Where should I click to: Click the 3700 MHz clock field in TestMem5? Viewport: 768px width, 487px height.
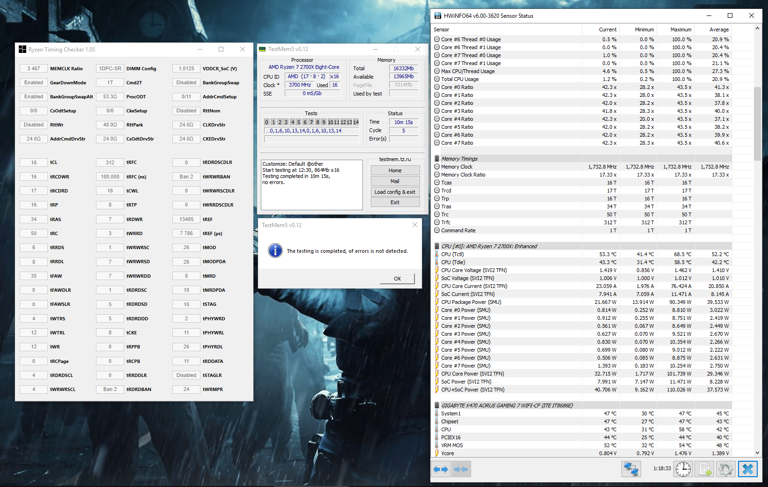point(300,85)
